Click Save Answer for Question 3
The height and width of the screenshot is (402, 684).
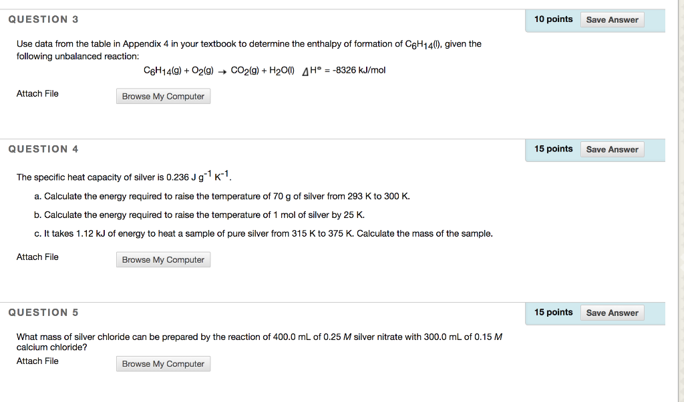click(x=611, y=19)
